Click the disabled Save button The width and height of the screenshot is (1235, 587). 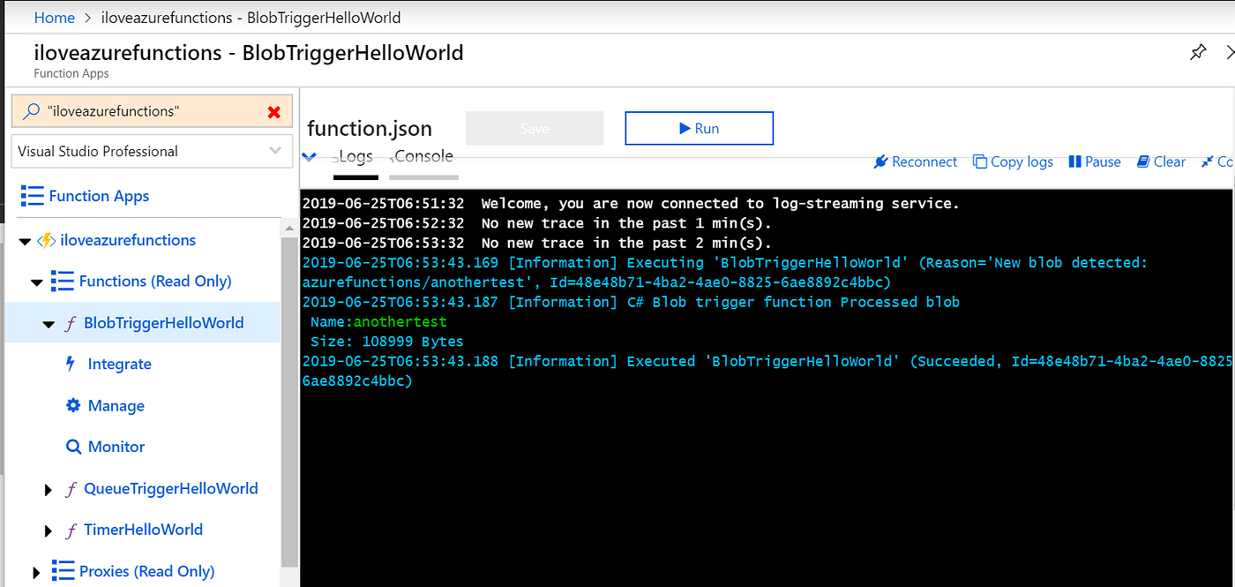(535, 128)
